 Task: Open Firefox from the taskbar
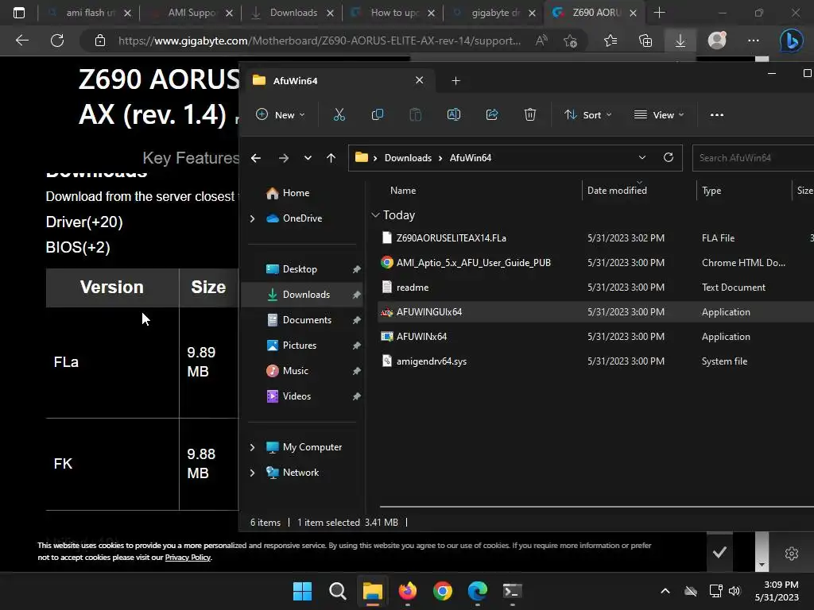pos(408,591)
